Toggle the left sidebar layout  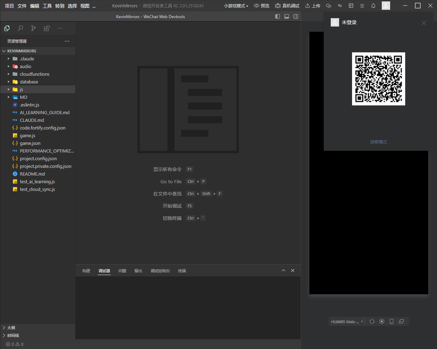tap(278, 16)
